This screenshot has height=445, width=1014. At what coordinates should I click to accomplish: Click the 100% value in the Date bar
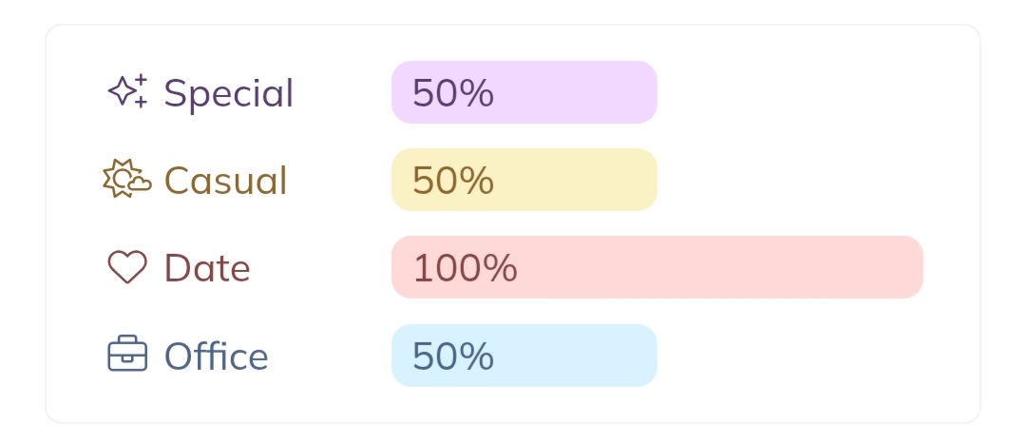(465, 269)
